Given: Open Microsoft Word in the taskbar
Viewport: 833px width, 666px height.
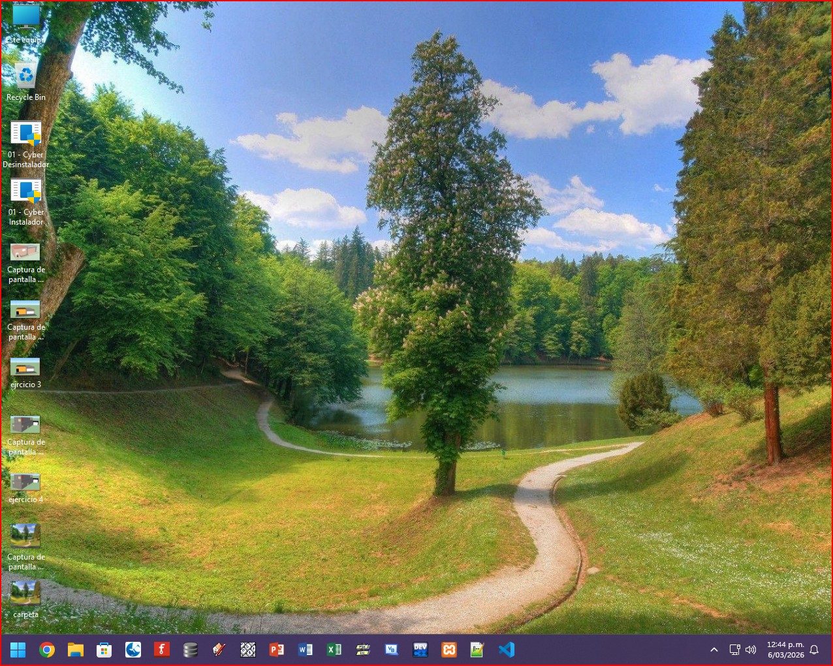Looking at the screenshot, I should coord(306,650).
